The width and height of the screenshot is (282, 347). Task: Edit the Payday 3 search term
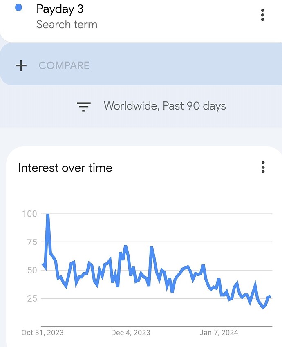click(60, 9)
